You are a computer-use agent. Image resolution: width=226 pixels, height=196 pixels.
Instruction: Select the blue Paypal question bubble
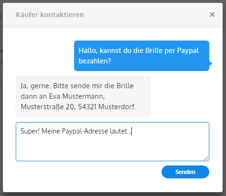[141, 56]
